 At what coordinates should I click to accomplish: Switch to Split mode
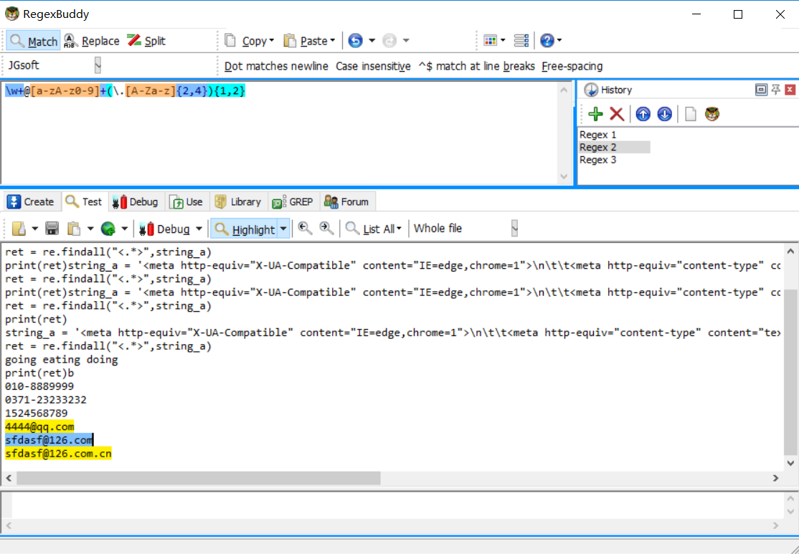[x=146, y=41]
